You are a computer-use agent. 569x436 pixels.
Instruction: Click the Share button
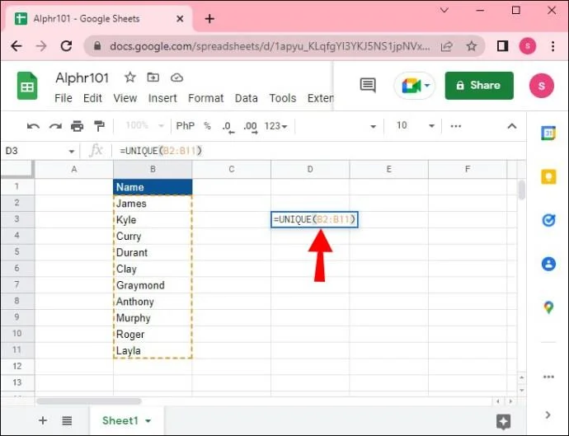(479, 86)
